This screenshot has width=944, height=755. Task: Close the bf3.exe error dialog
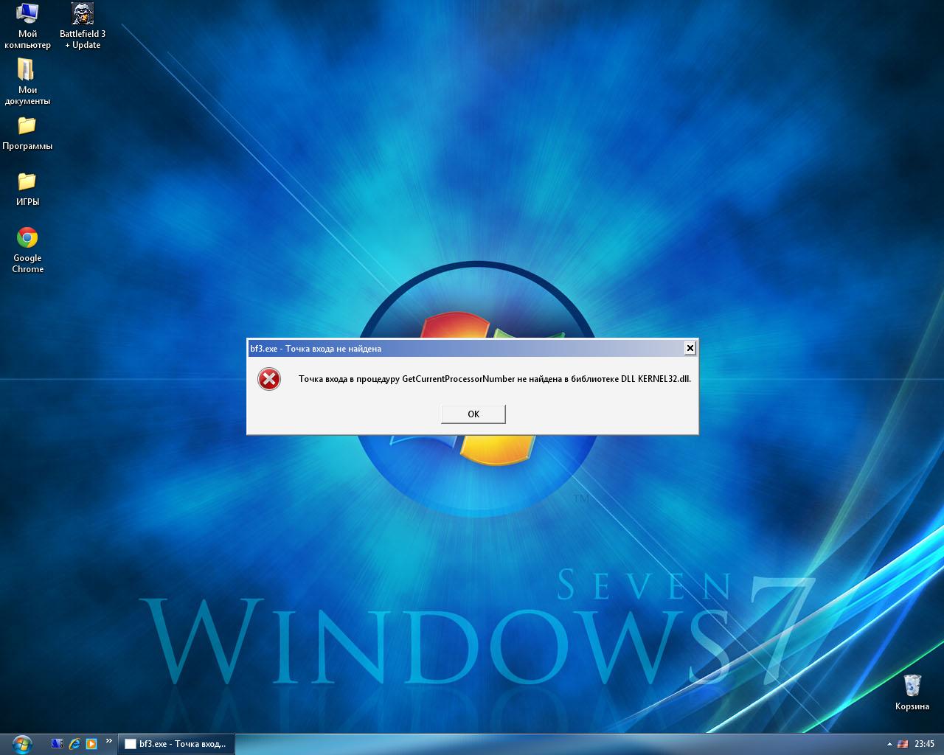coord(690,348)
